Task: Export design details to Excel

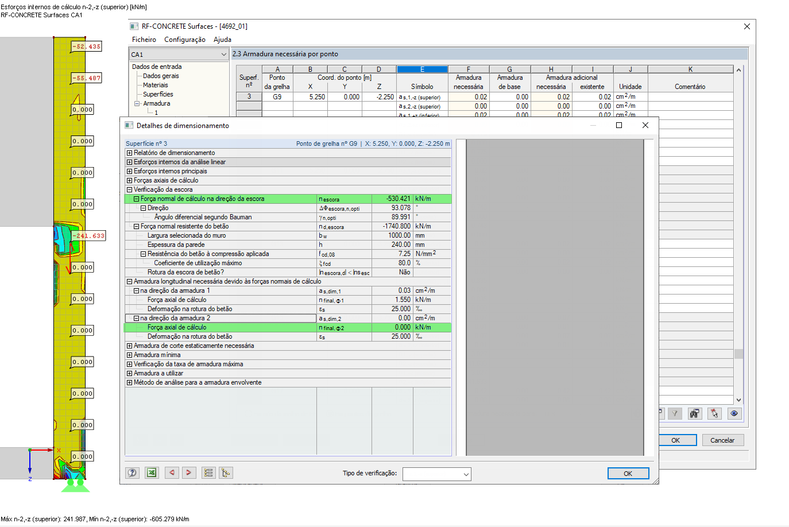Action: [x=152, y=473]
